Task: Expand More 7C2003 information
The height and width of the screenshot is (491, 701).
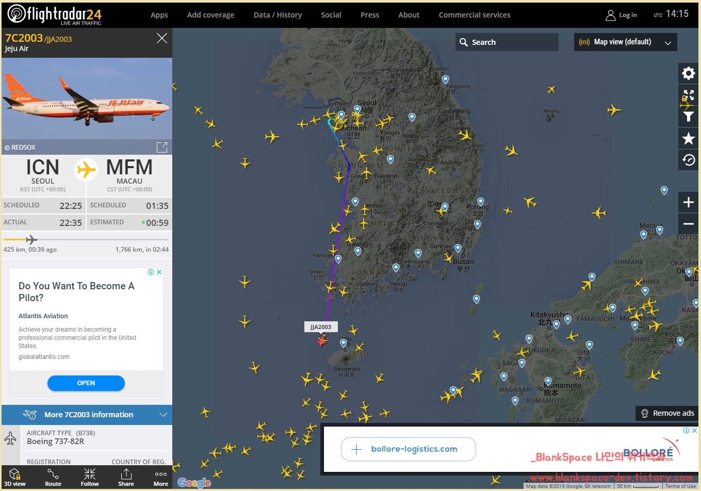Action: [87, 415]
